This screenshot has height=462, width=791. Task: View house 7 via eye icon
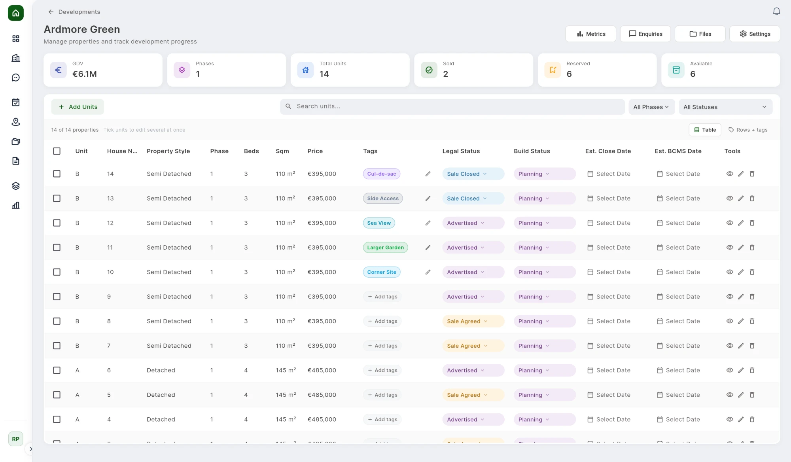click(x=730, y=346)
